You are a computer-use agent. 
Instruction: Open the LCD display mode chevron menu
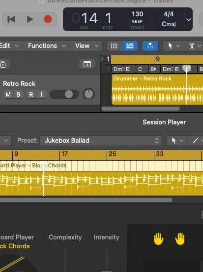pyautogui.click(x=189, y=20)
